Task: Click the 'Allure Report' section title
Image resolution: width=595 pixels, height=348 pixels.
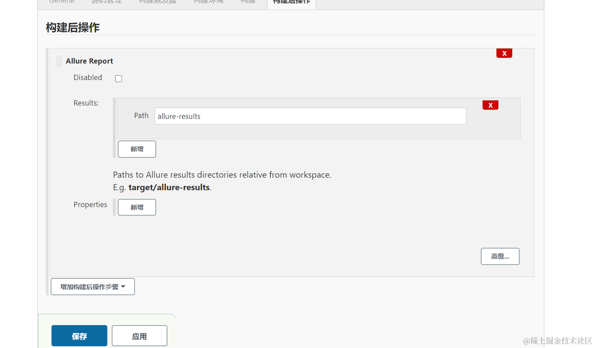Action: [90, 61]
